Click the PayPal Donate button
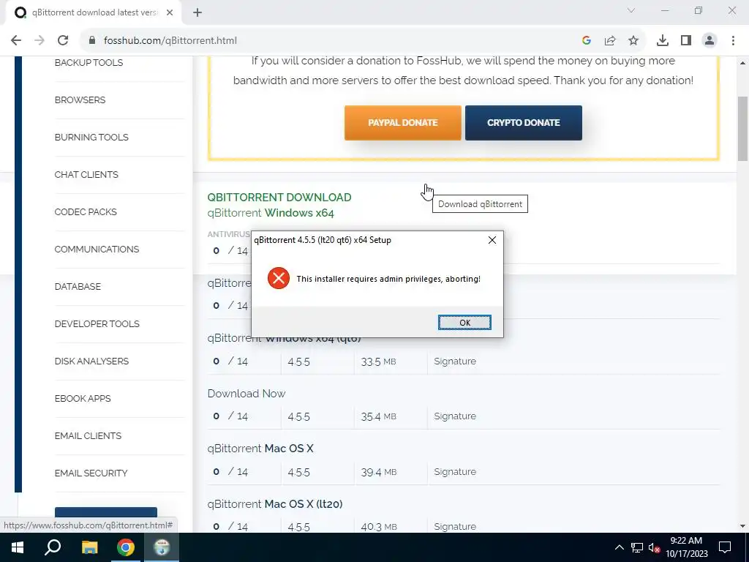 coord(403,123)
